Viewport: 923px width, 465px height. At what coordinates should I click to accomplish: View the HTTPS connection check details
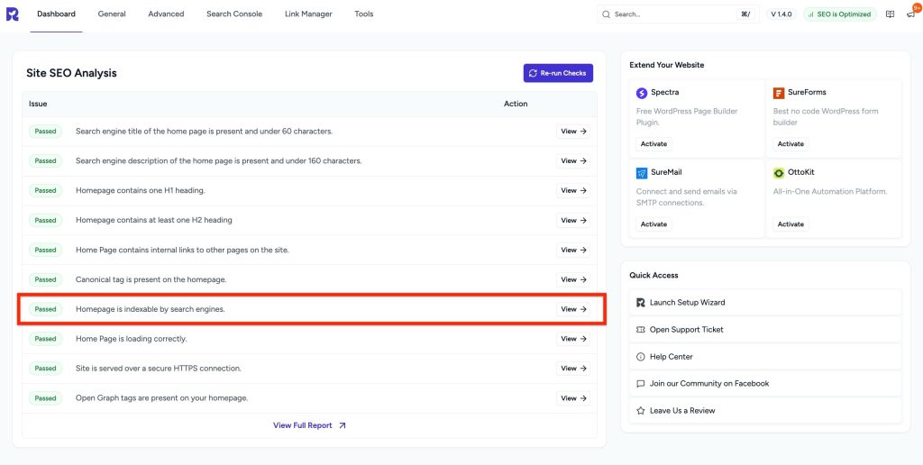[x=573, y=369]
